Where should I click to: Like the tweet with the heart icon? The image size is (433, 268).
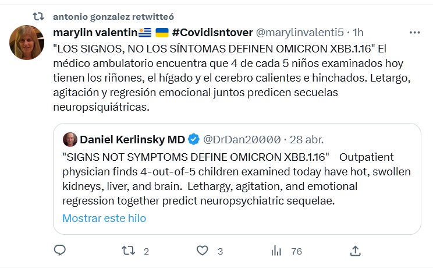202,251
